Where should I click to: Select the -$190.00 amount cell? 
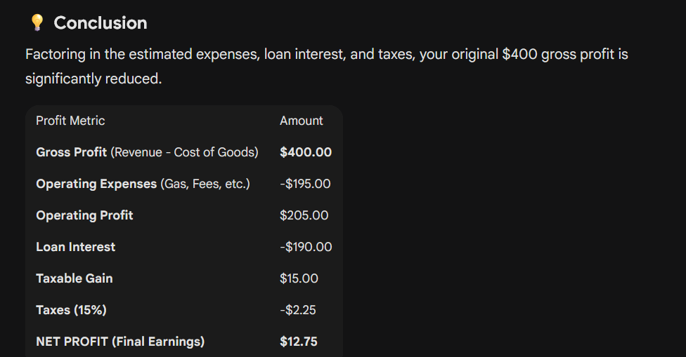tap(305, 247)
